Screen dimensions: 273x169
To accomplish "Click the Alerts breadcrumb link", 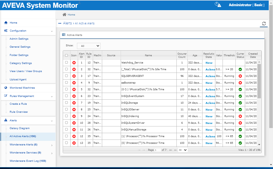I will 67,23.
